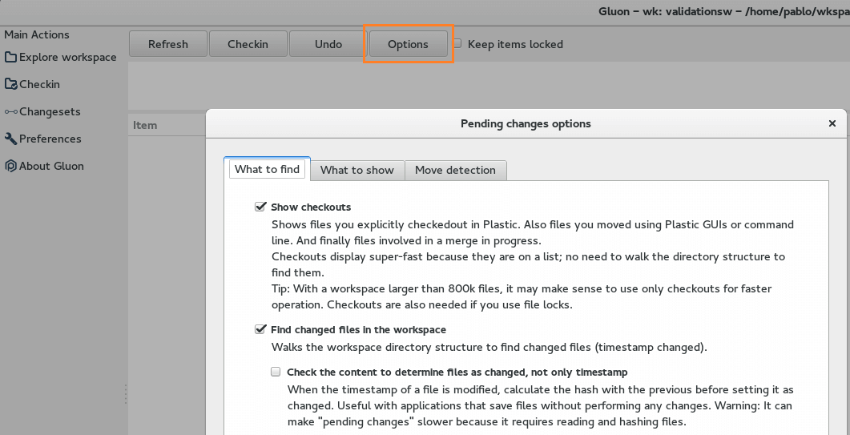The height and width of the screenshot is (435, 850).
Task: Open the Options button
Action: [409, 44]
